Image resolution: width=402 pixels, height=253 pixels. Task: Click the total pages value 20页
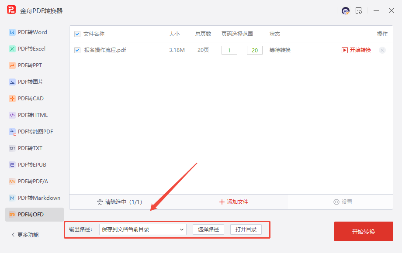point(203,50)
